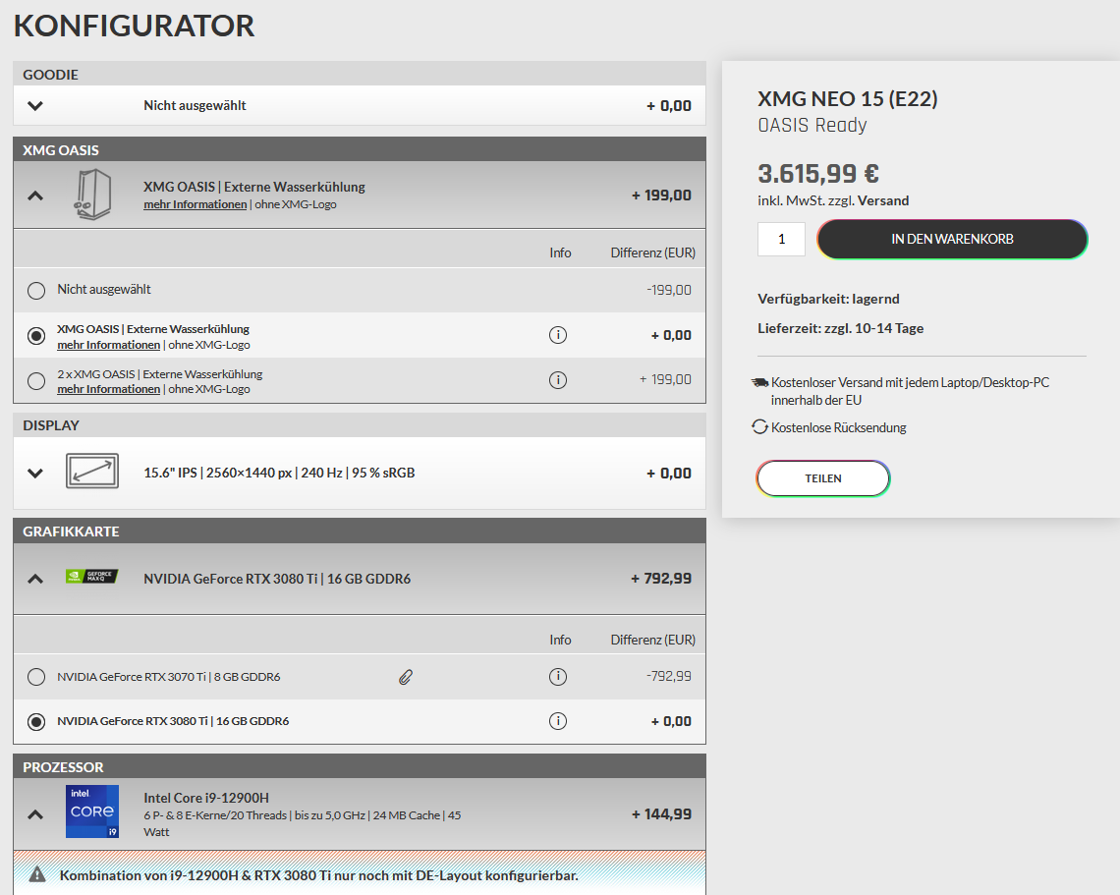Select OASIS 'Nicht ausgewählt' radio option
The height and width of the screenshot is (895, 1120).
[35, 290]
